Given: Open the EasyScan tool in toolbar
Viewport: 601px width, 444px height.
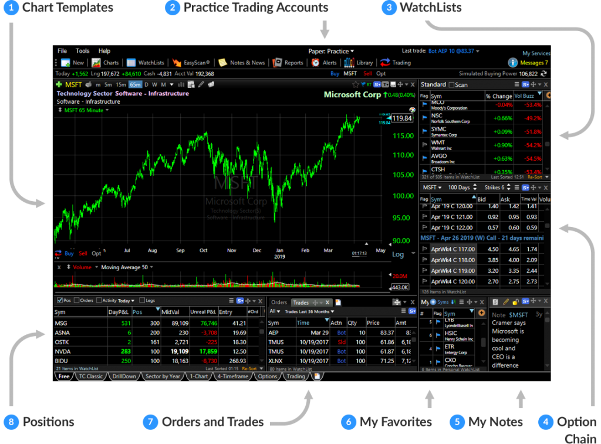Looking at the screenshot, I should [x=193, y=63].
